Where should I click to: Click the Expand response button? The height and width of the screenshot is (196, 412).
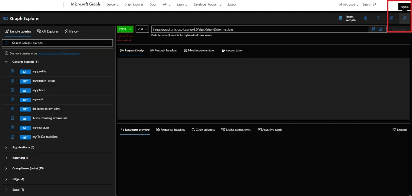click(x=399, y=130)
